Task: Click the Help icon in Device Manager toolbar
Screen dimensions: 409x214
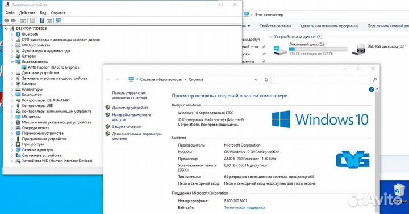Action: point(41,20)
